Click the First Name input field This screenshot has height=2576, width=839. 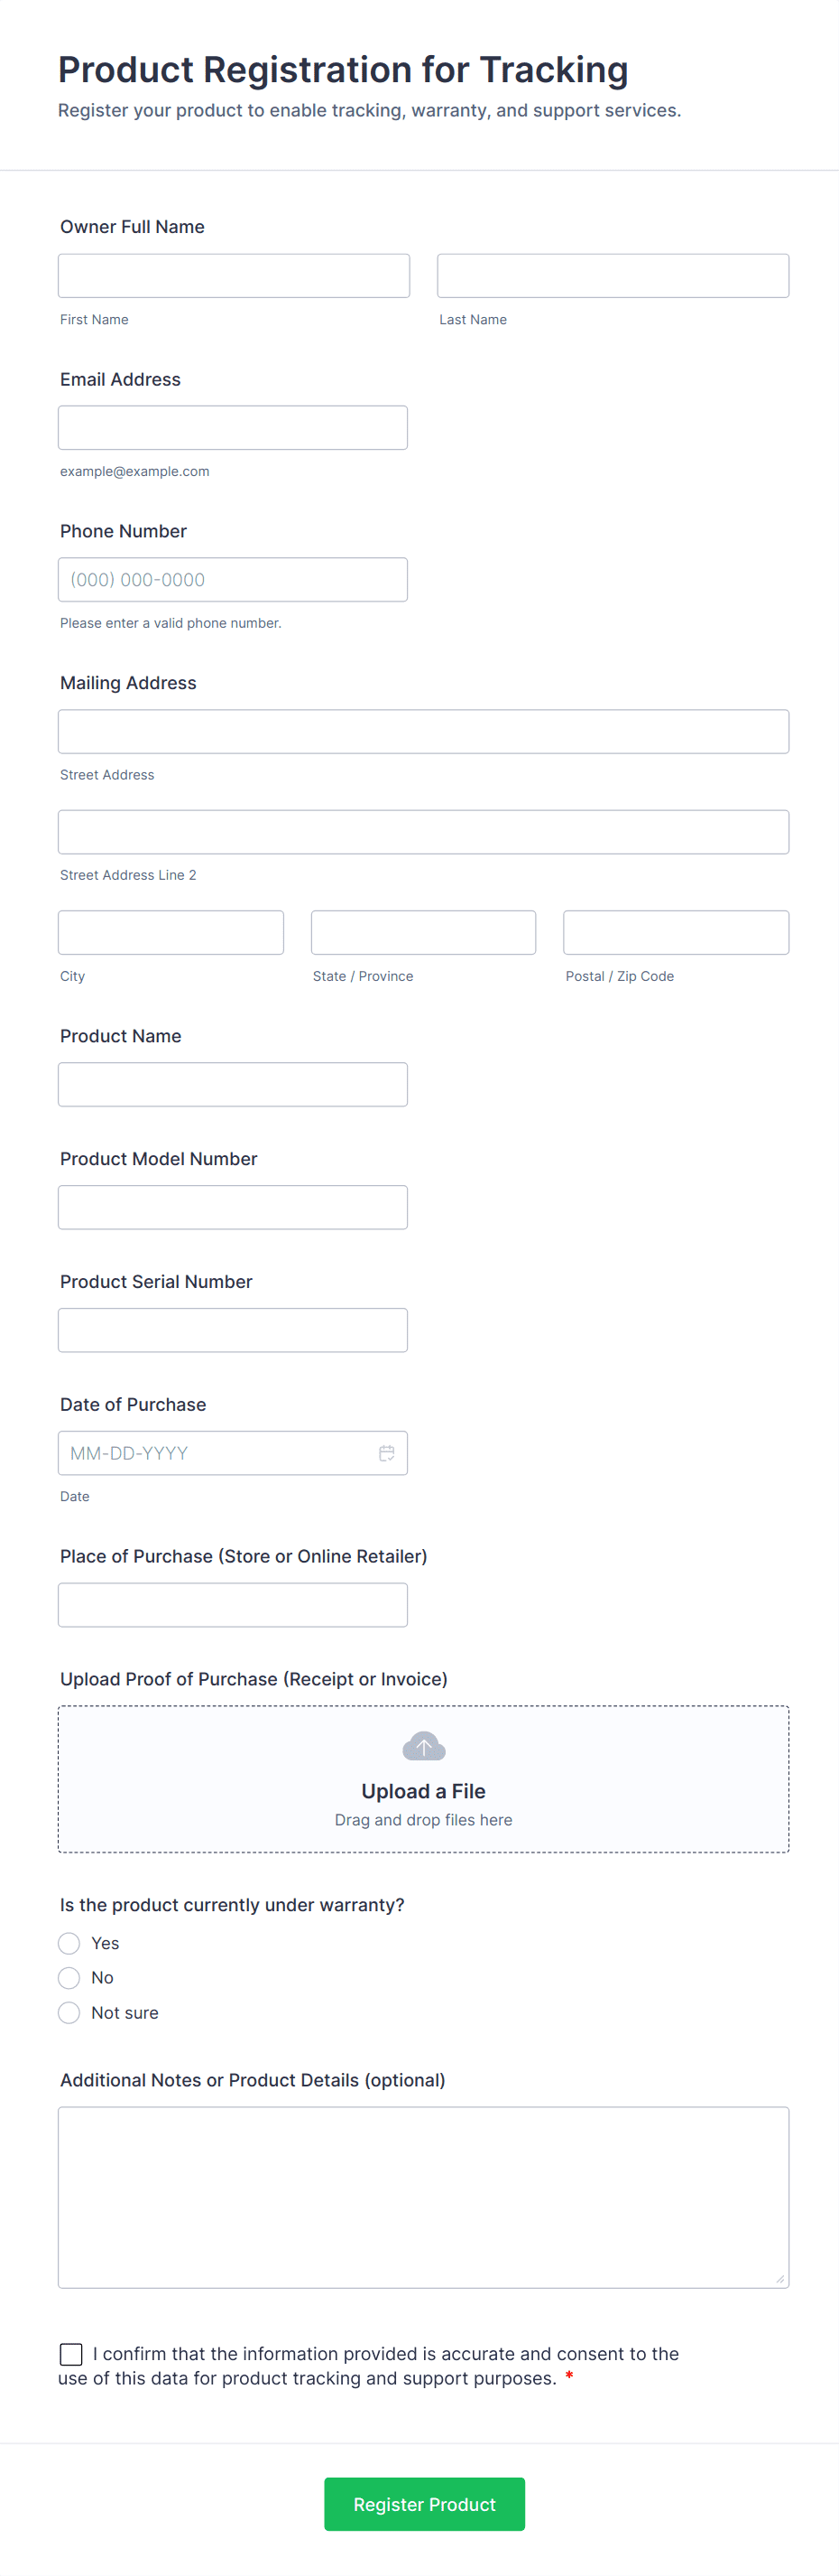[x=234, y=276]
